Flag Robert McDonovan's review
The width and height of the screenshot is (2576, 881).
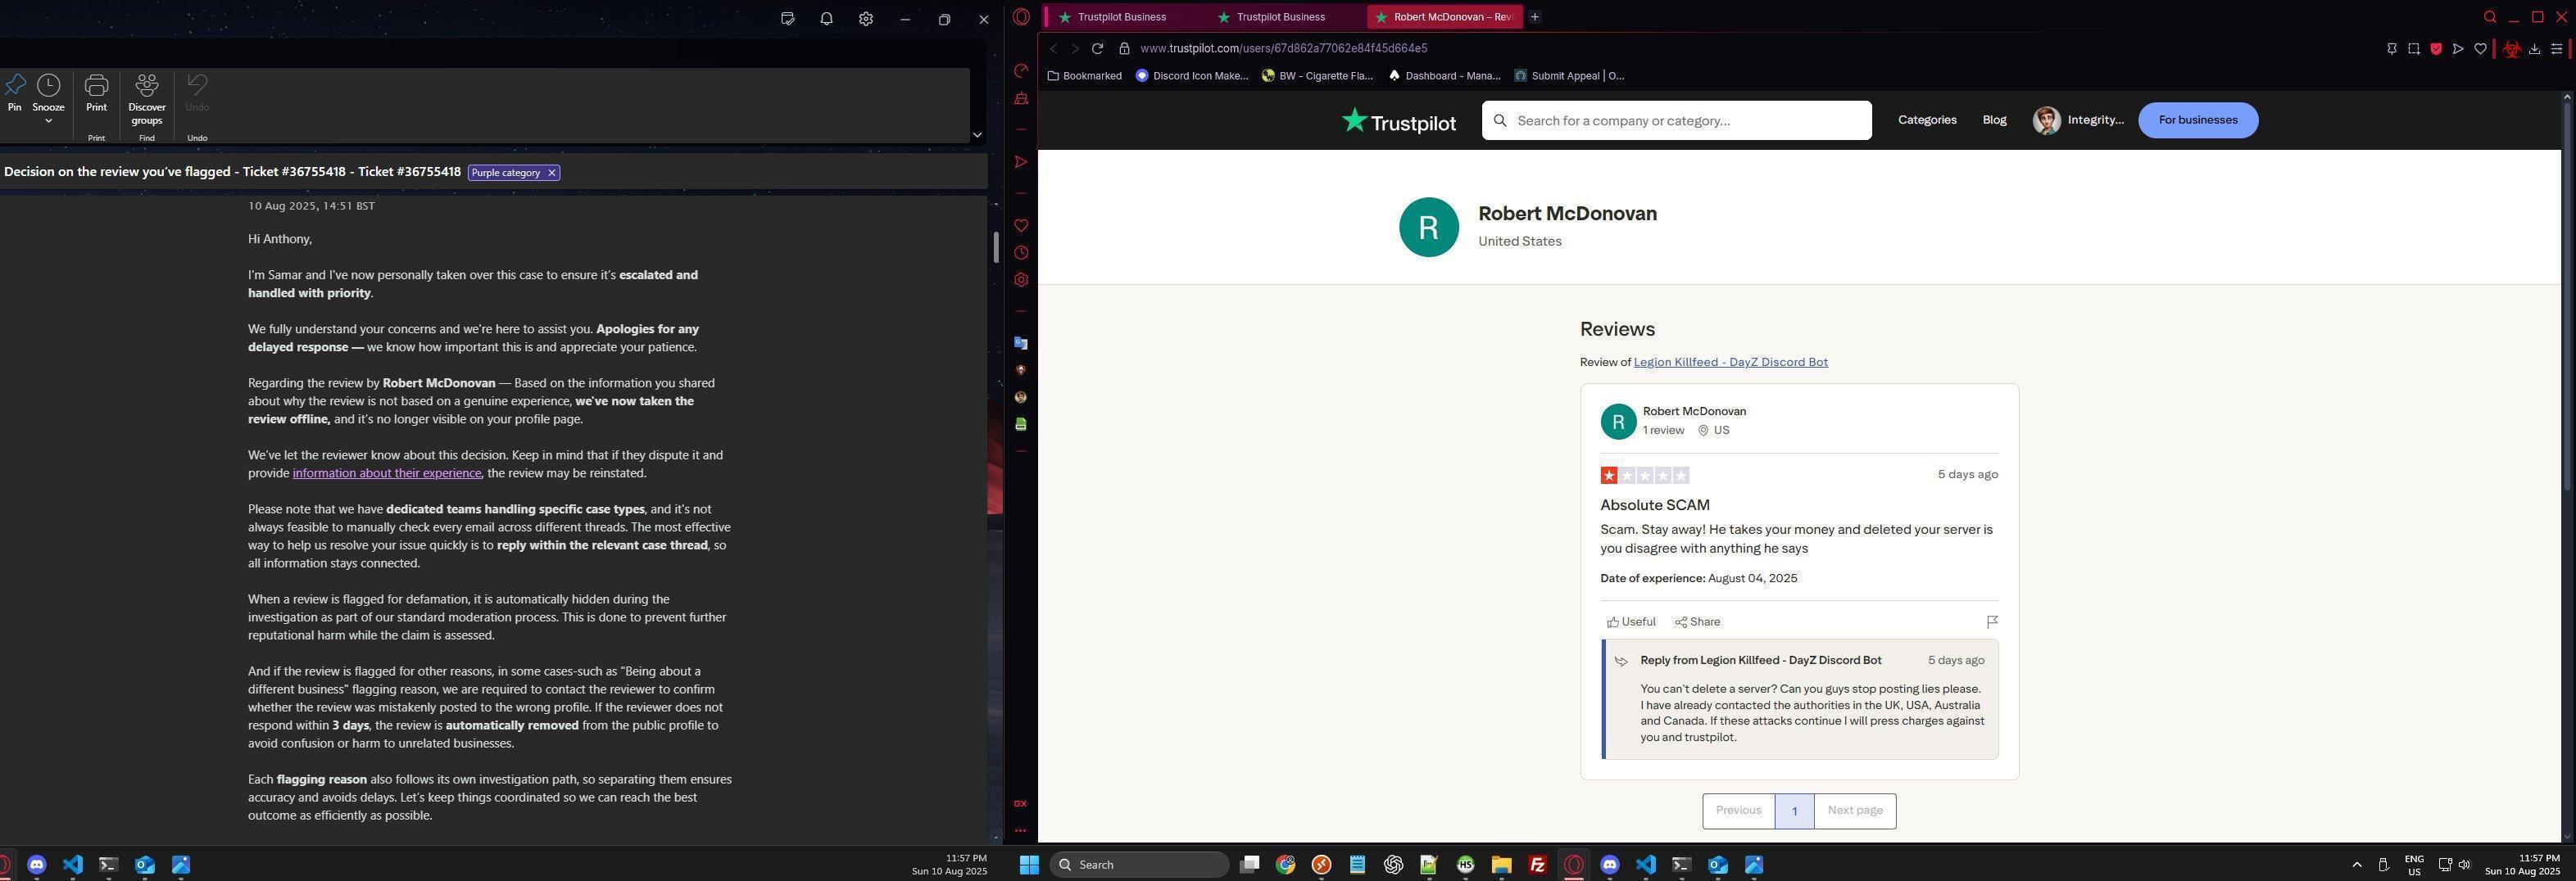(x=1992, y=621)
